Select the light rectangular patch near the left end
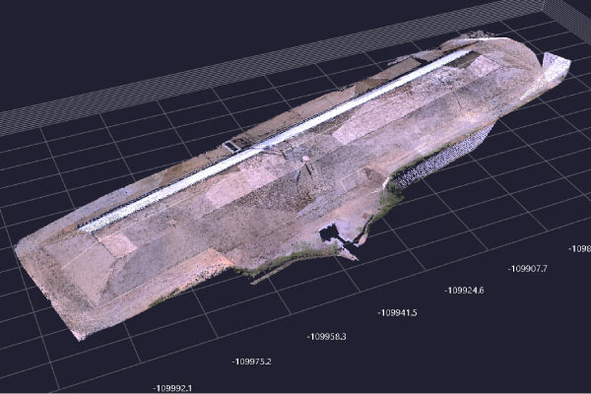Viewport: 591px width, 394px height. point(116,243)
